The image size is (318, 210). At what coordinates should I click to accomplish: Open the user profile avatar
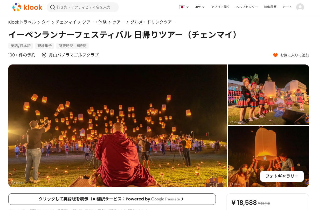(x=300, y=7)
